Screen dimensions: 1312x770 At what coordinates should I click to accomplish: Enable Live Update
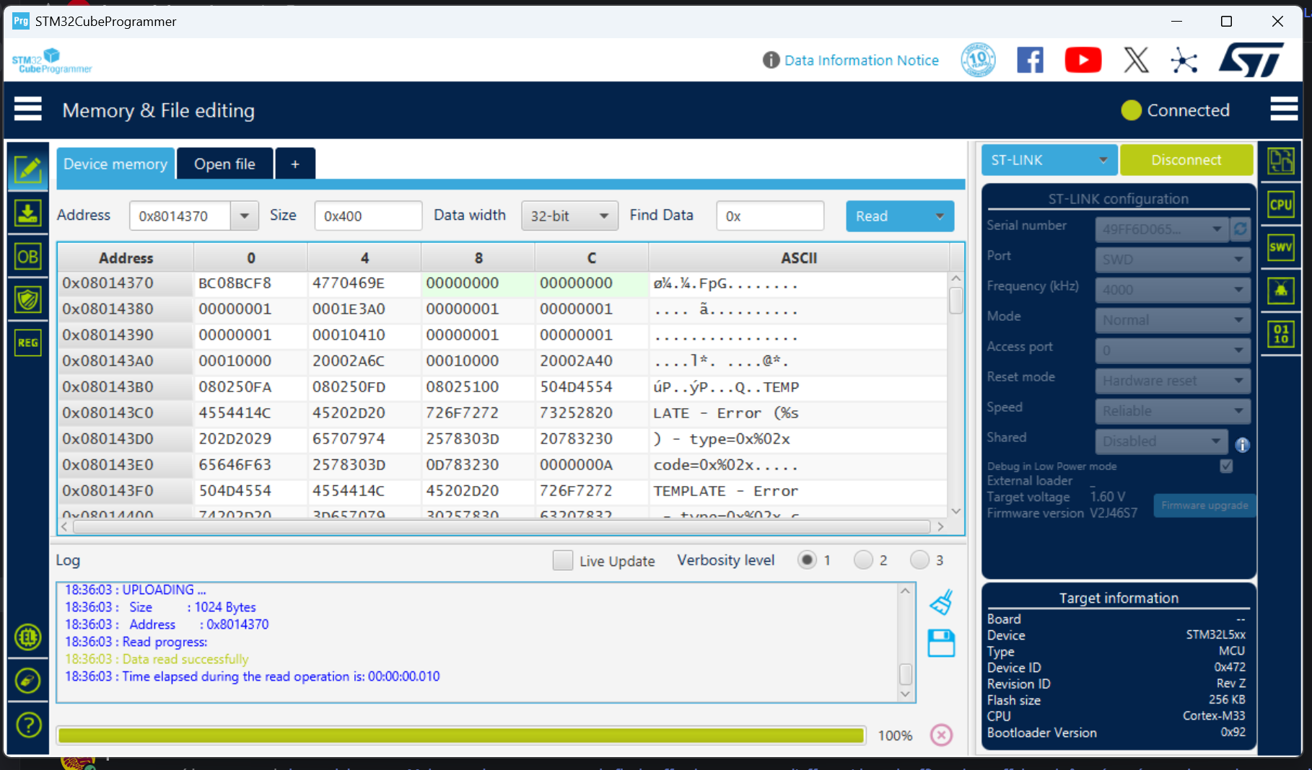pos(562,560)
